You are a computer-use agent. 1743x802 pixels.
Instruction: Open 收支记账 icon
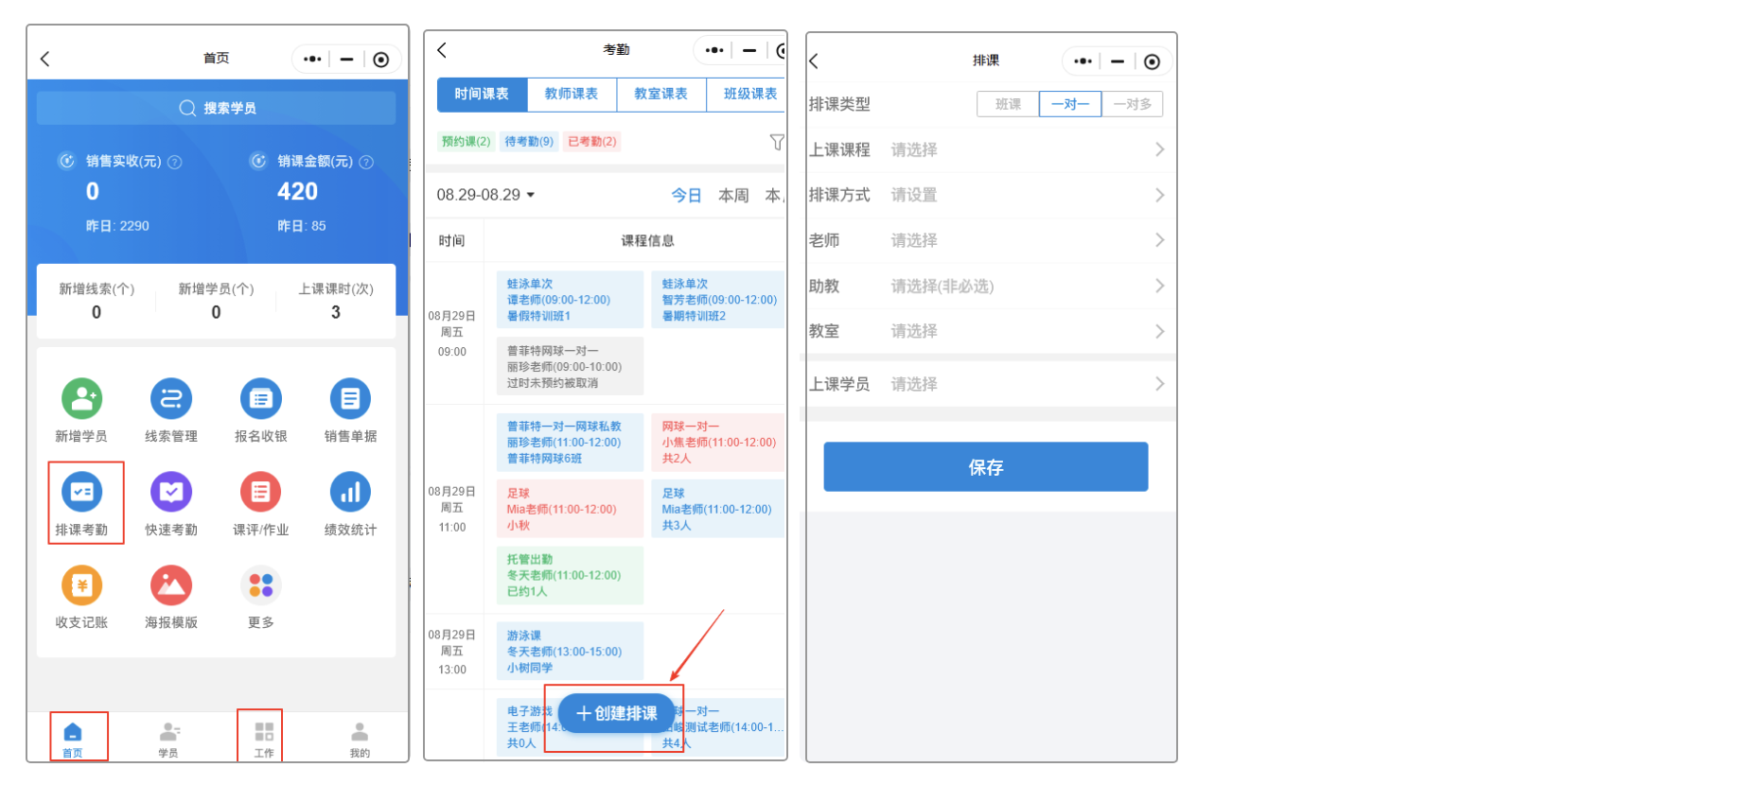coord(81,585)
